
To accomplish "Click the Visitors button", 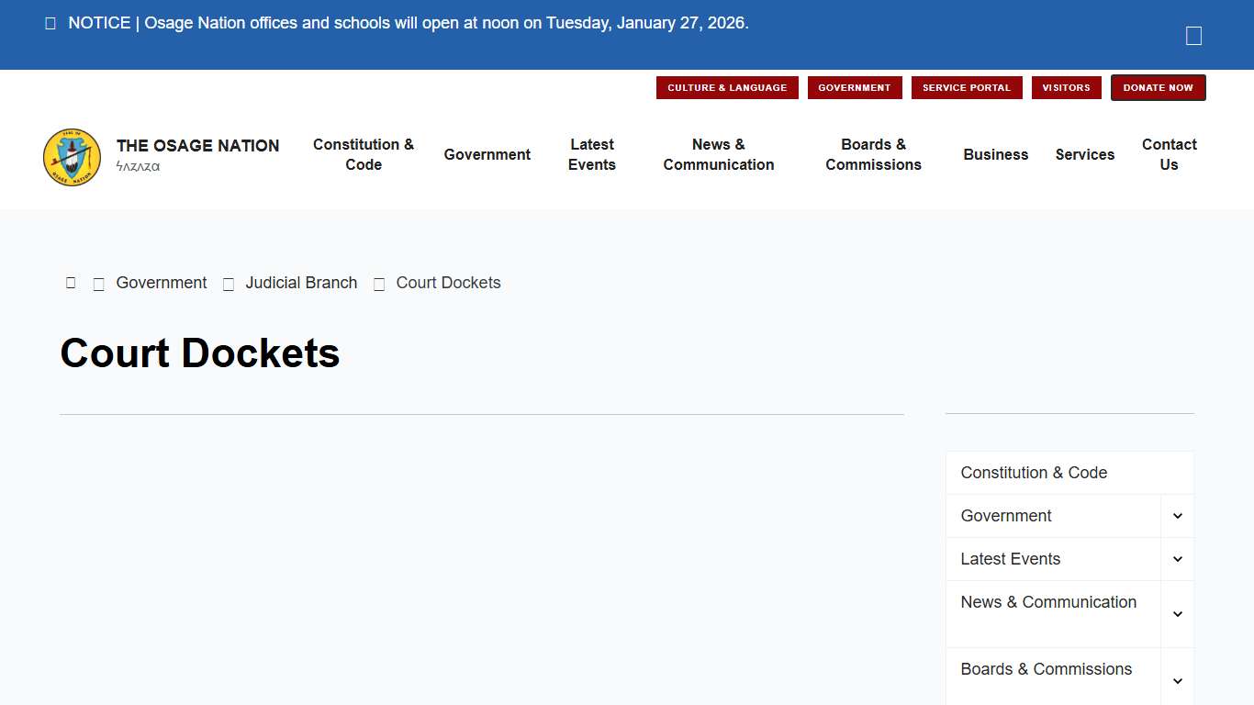I will click(1066, 88).
